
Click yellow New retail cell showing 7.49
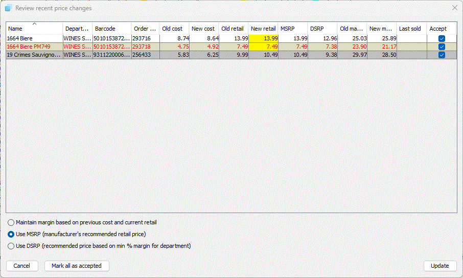point(263,47)
